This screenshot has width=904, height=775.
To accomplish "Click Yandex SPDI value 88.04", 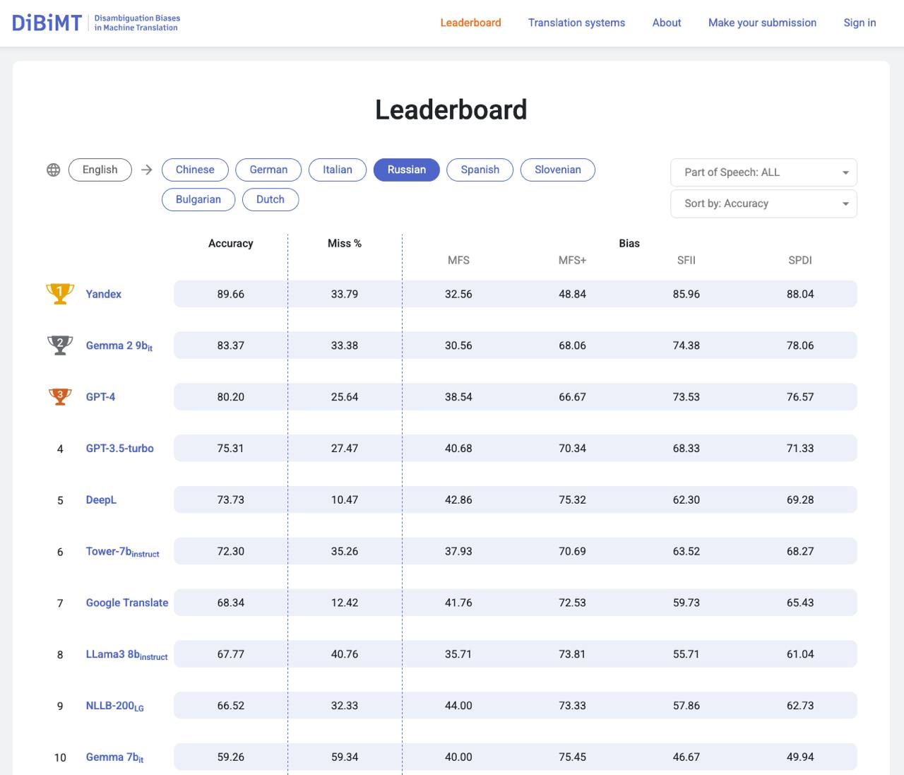I will pyautogui.click(x=800, y=294).
